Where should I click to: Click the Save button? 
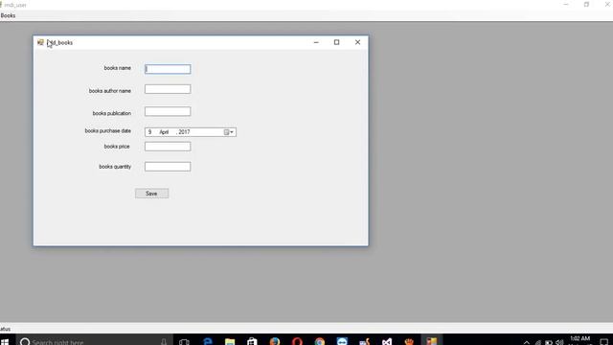pos(151,194)
